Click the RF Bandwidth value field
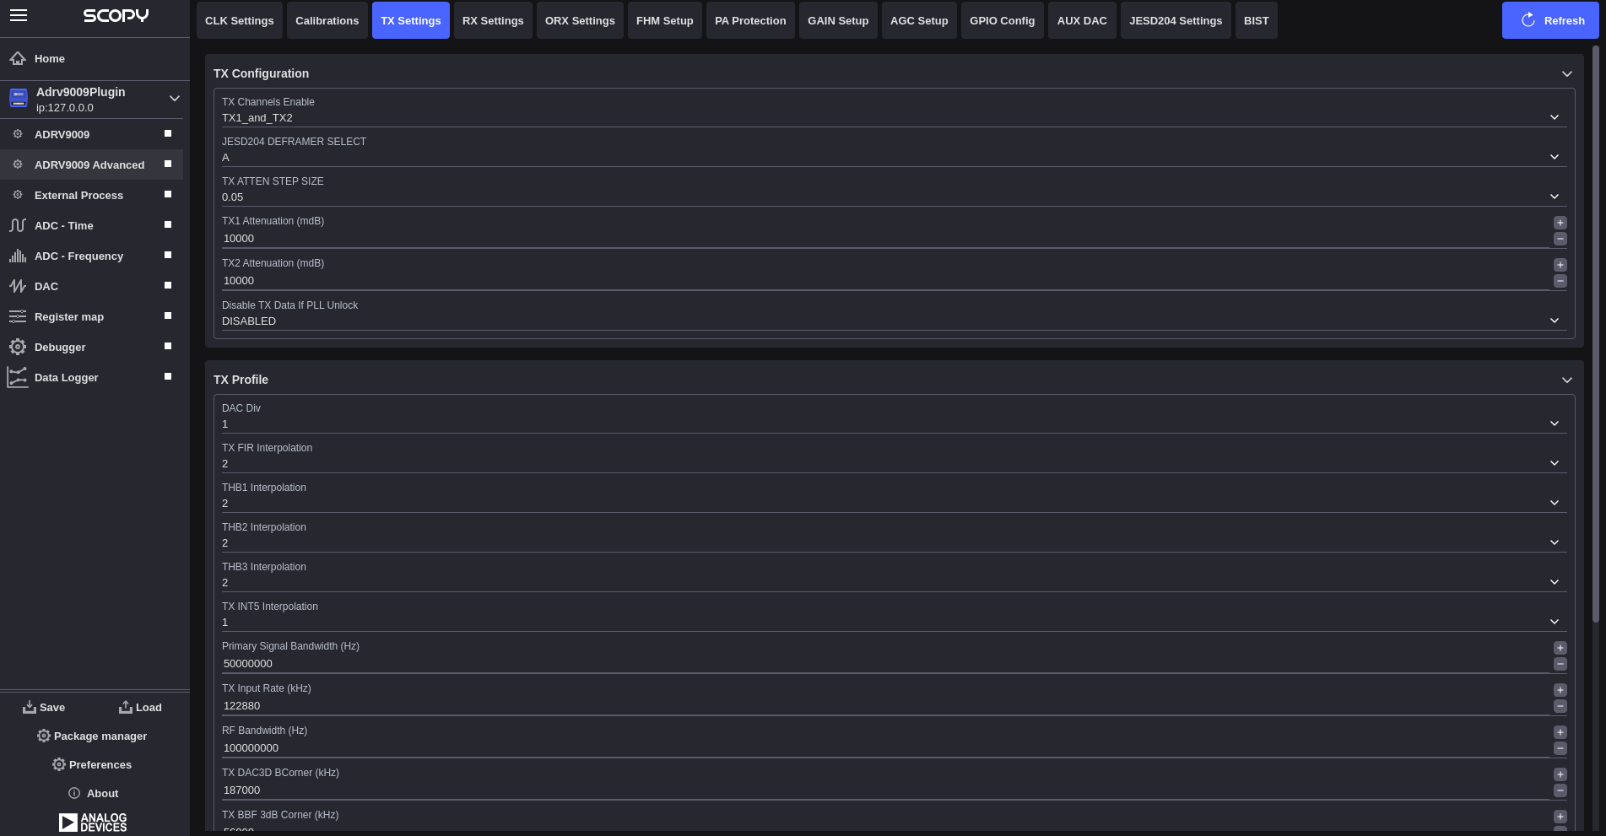1606x836 pixels. pos(885,748)
